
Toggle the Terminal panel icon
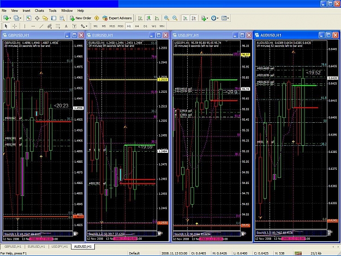click(53, 18)
